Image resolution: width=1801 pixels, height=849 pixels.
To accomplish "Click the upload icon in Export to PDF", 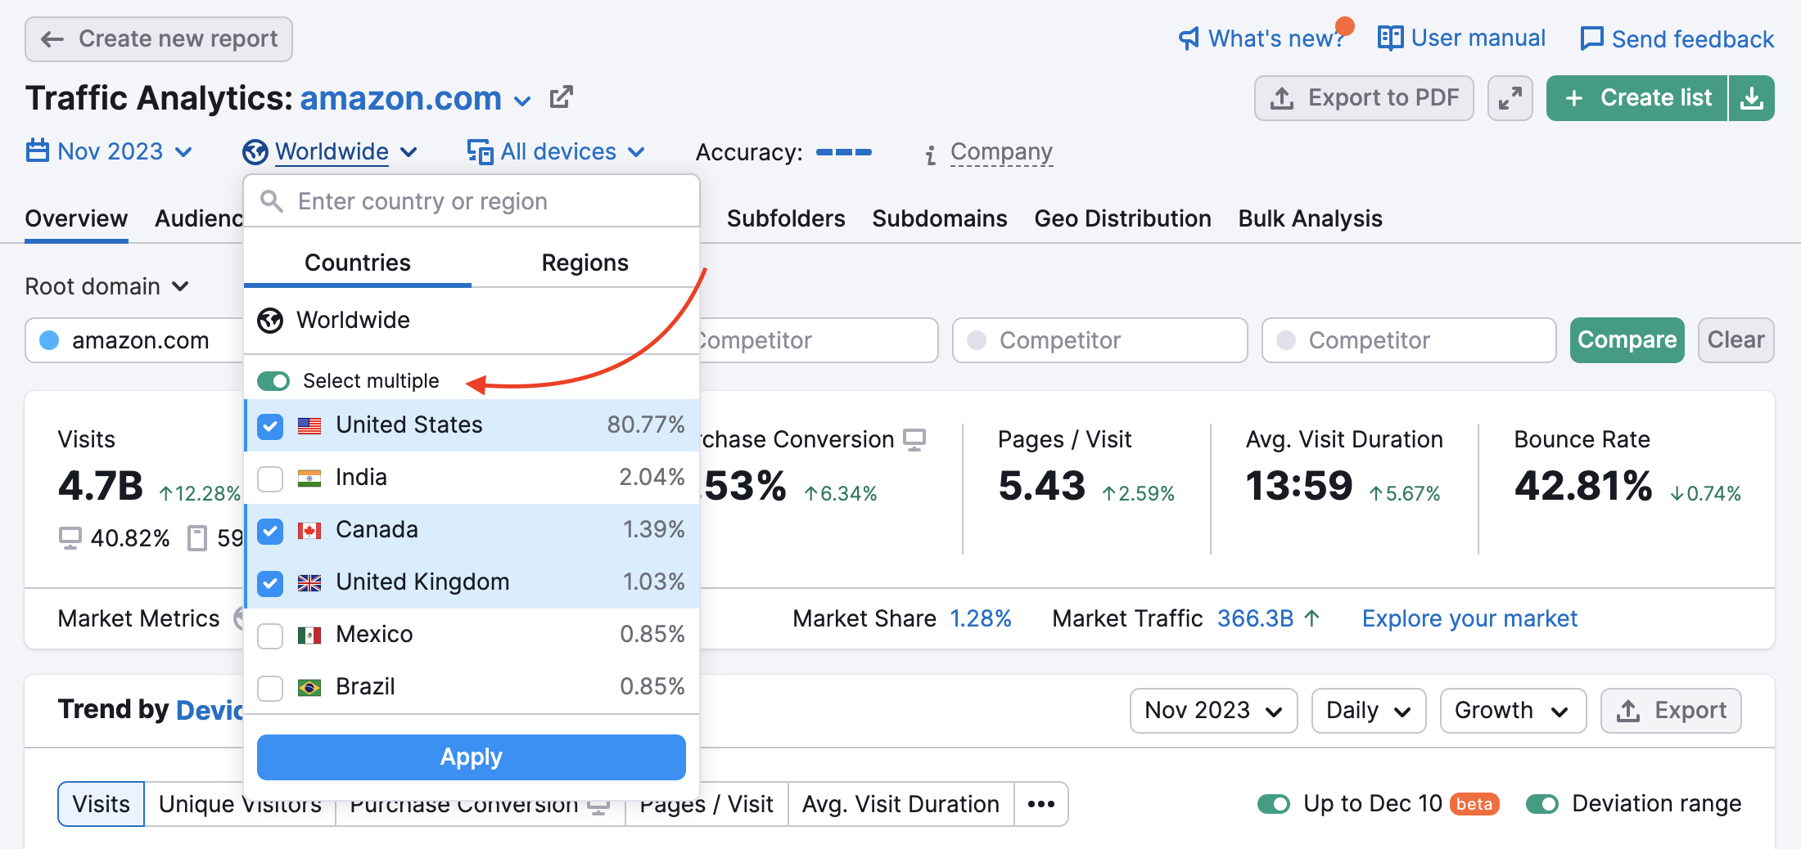I will coord(1282,98).
